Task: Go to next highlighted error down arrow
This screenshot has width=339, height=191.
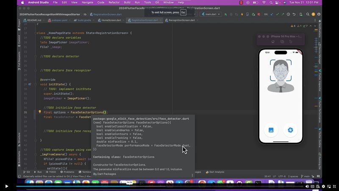Action: tap(315, 26)
